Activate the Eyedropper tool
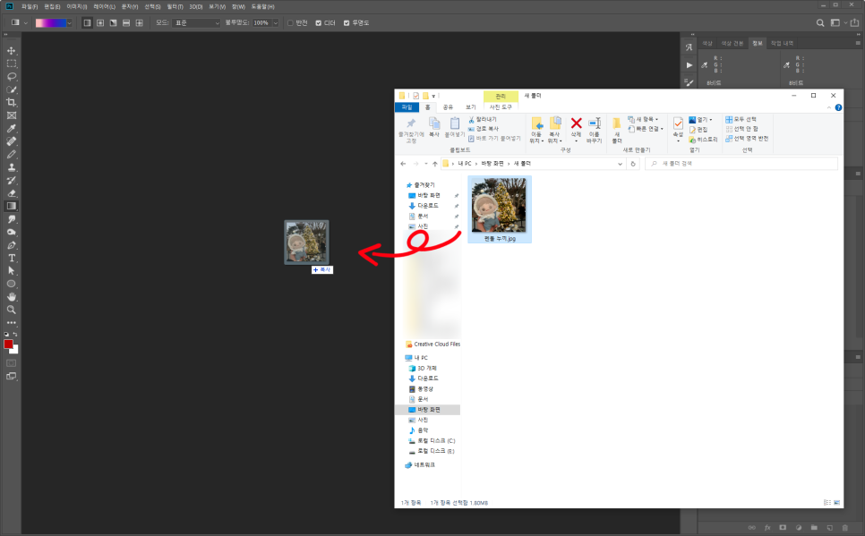 (x=12, y=129)
